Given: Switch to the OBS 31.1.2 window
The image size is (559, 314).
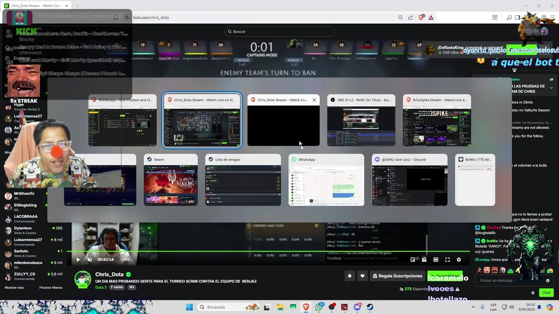Looking at the screenshot, I should point(361,120).
